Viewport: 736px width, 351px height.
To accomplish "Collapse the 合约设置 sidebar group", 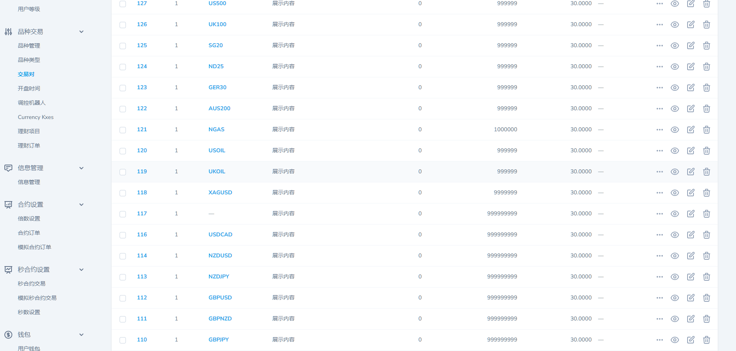I will tap(81, 205).
